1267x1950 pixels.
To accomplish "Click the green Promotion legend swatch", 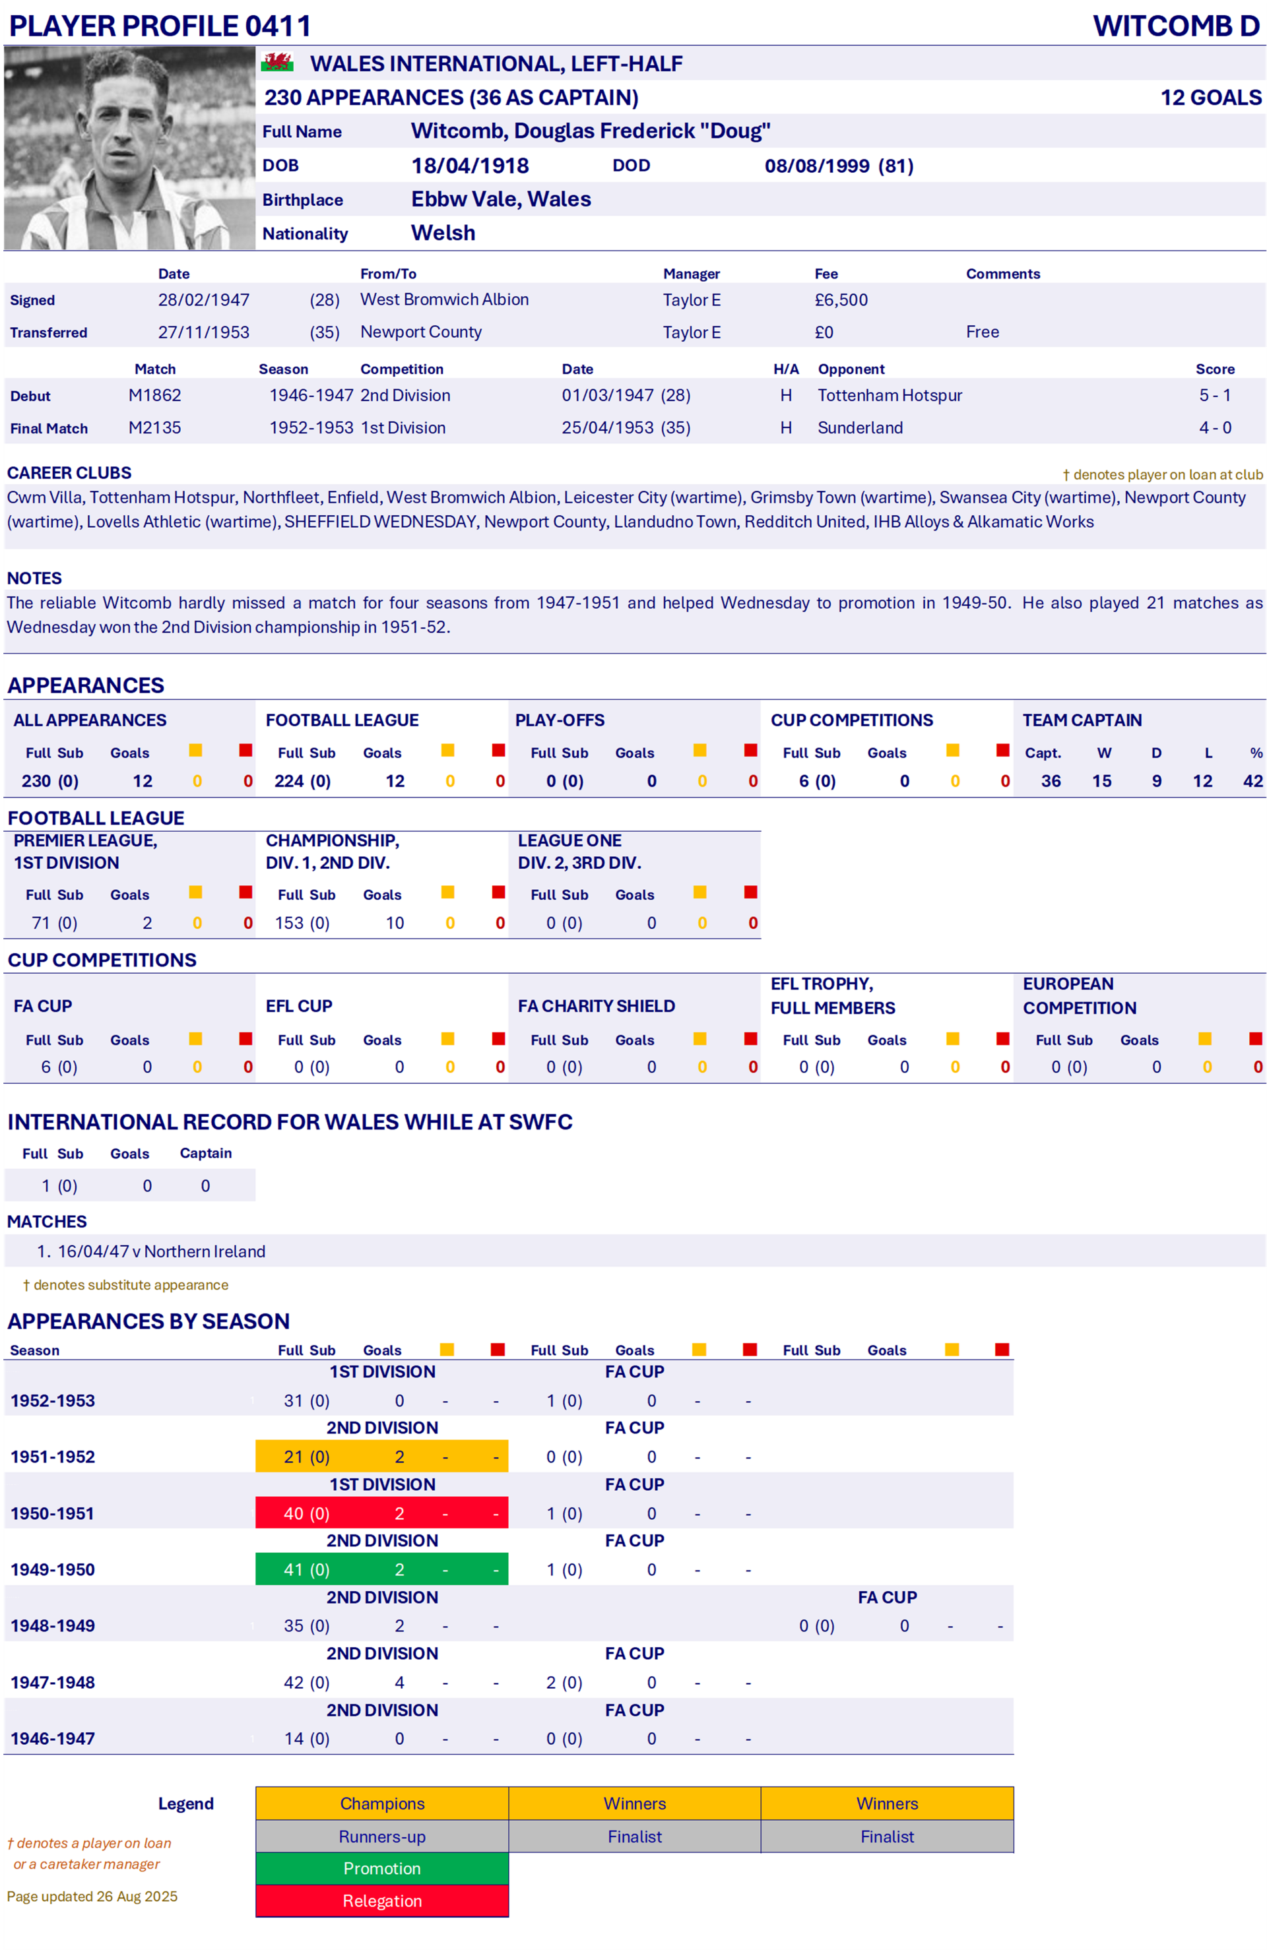I will (x=382, y=1868).
